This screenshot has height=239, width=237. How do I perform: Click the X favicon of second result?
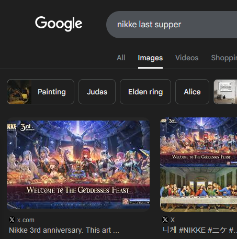pos(165,220)
